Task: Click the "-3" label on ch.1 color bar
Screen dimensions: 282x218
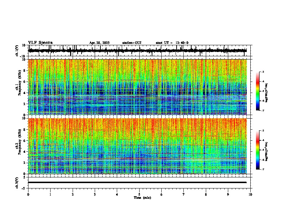Action: [x=263, y=72]
